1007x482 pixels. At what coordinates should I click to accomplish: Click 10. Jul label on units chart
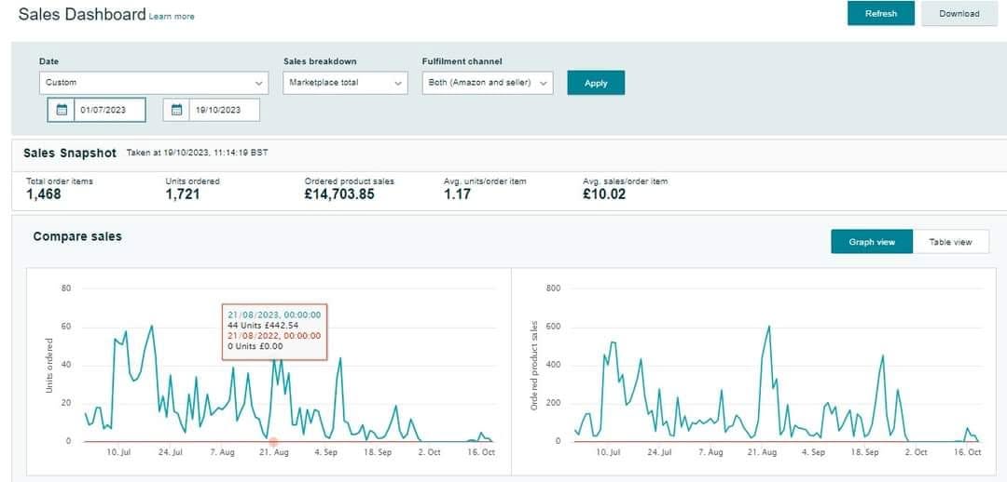[118, 452]
